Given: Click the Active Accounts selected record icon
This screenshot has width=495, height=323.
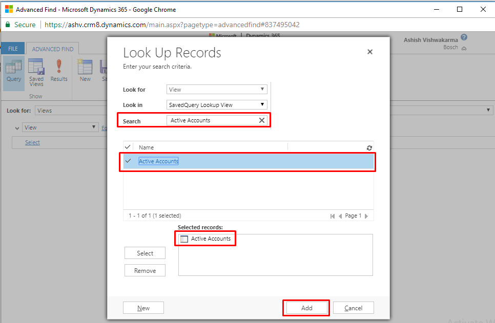Looking at the screenshot, I should [184, 239].
